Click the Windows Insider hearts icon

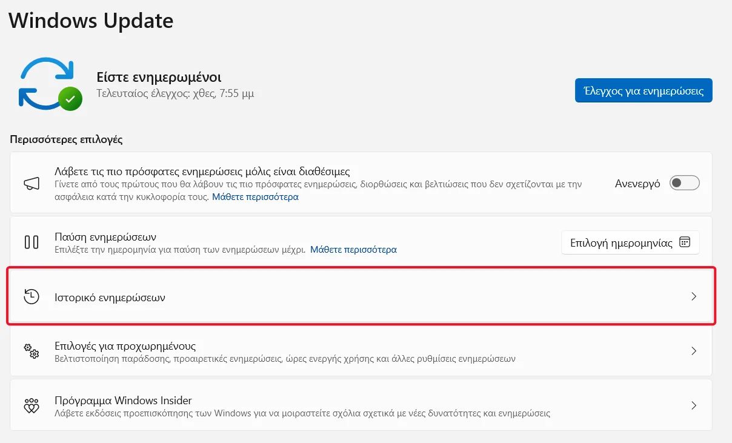click(x=32, y=405)
